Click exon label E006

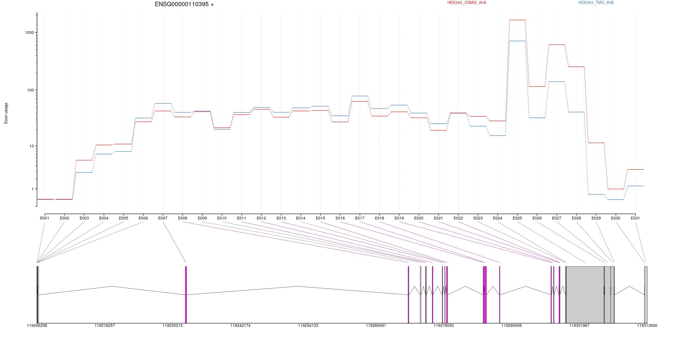coord(143,218)
